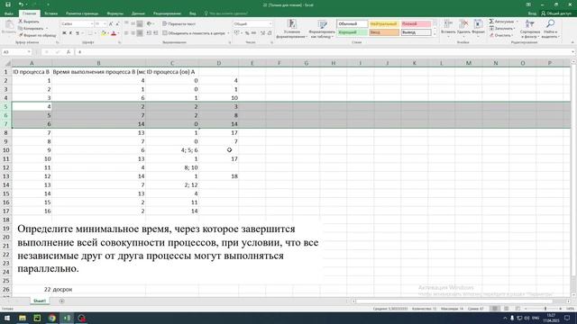Click the Tell me search box
The image size is (577, 324).
(226, 13)
